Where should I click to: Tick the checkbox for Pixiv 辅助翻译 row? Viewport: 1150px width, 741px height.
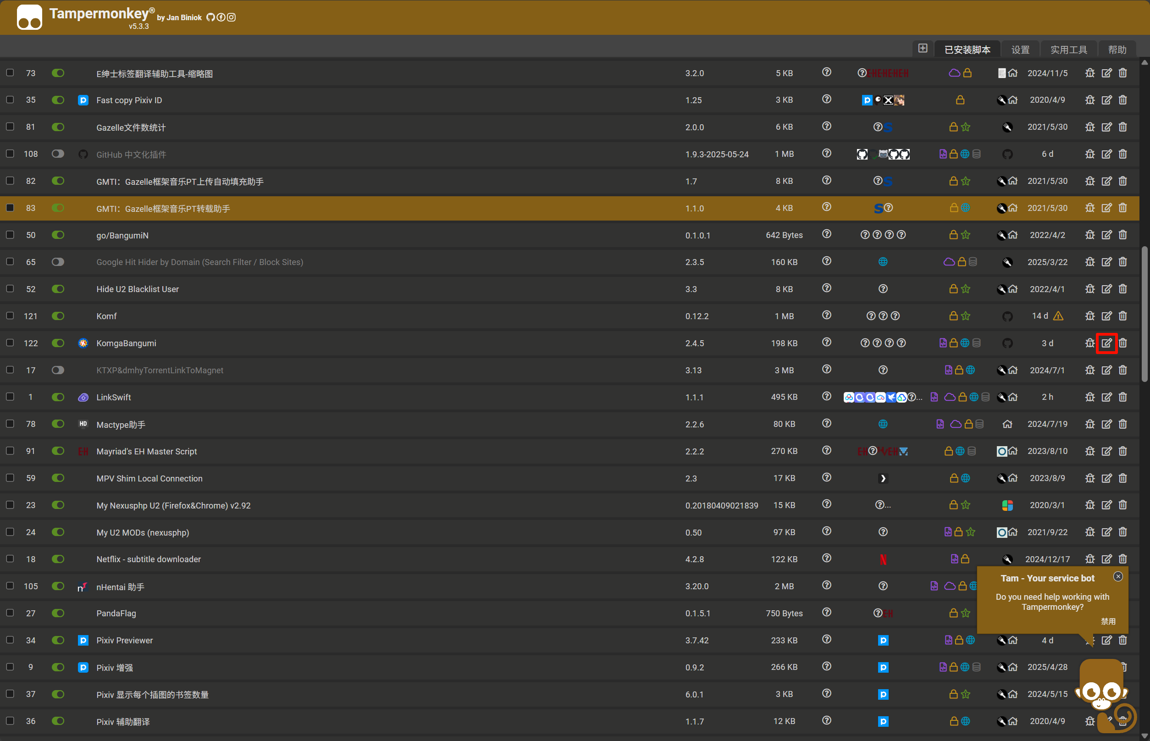(x=10, y=721)
